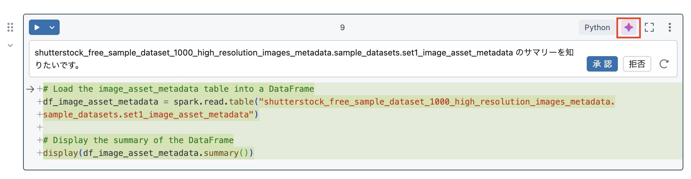The height and width of the screenshot is (179, 691).
Task: Click the cell drag handle dots
Action: coord(10,27)
